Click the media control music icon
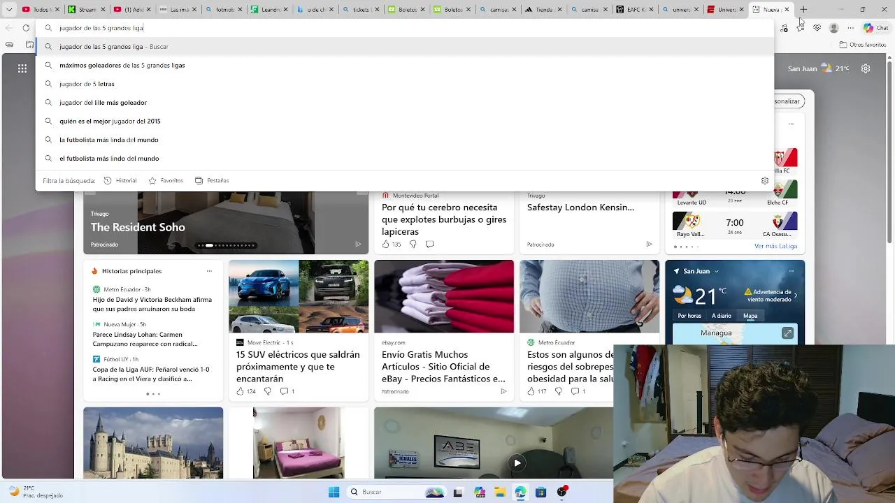The width and height of the screenshot is (895, 503). click(785, 28)
